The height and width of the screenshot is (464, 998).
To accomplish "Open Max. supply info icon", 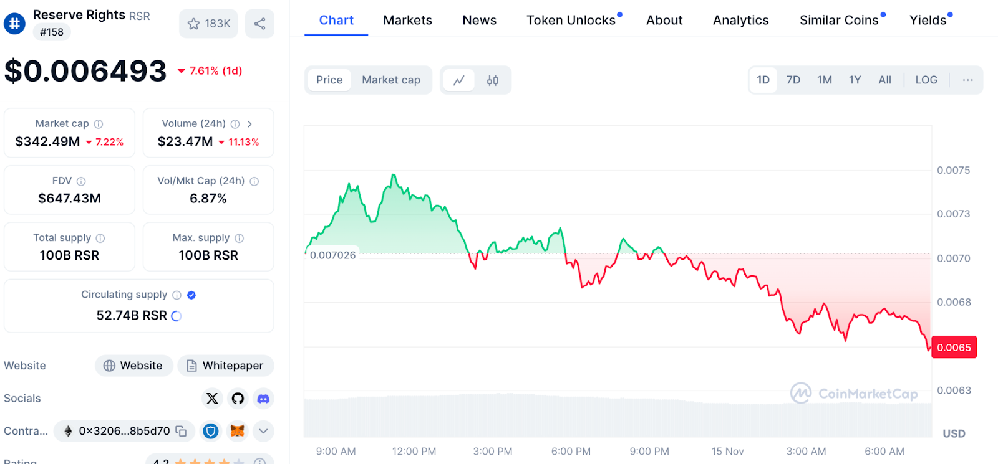I will [240, 238].
